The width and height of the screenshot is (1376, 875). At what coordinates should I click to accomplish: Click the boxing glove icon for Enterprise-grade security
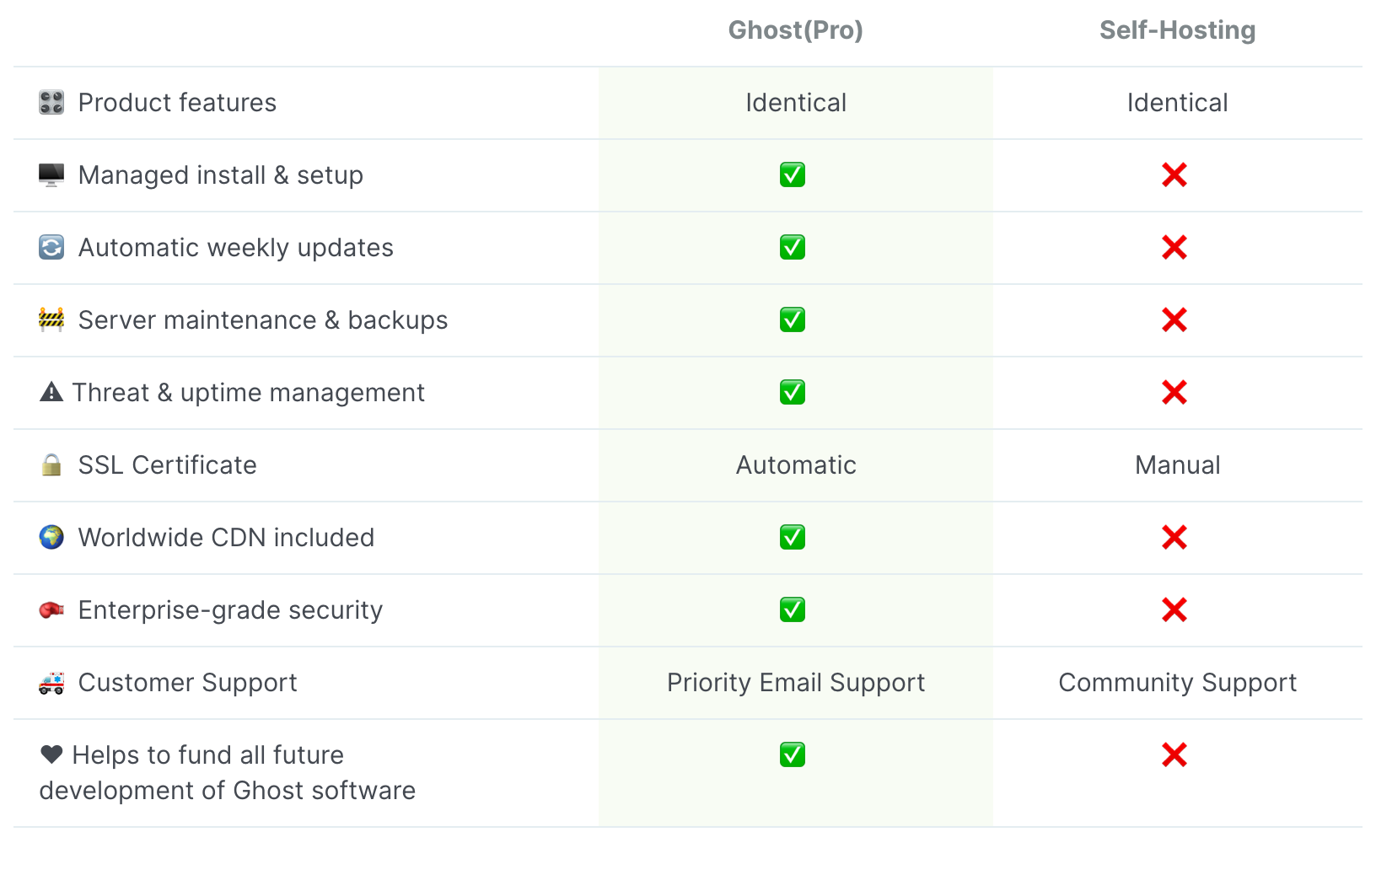51,610
